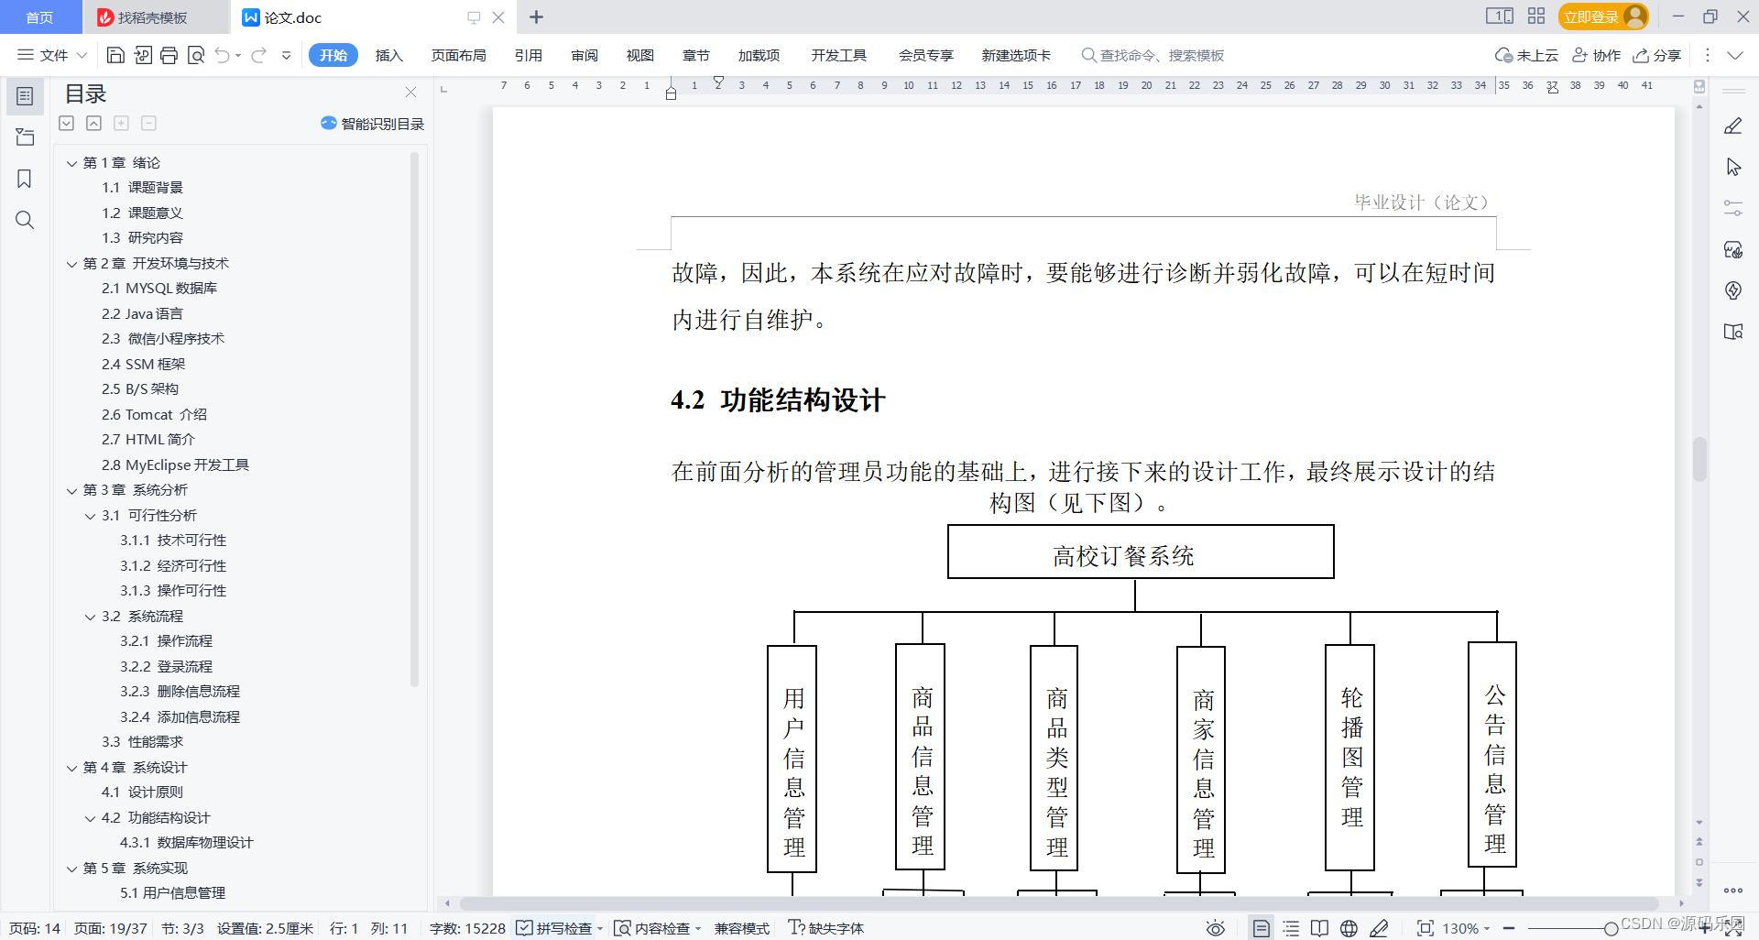Collapse 3.2 系统流程 node

tap(90, 617)
